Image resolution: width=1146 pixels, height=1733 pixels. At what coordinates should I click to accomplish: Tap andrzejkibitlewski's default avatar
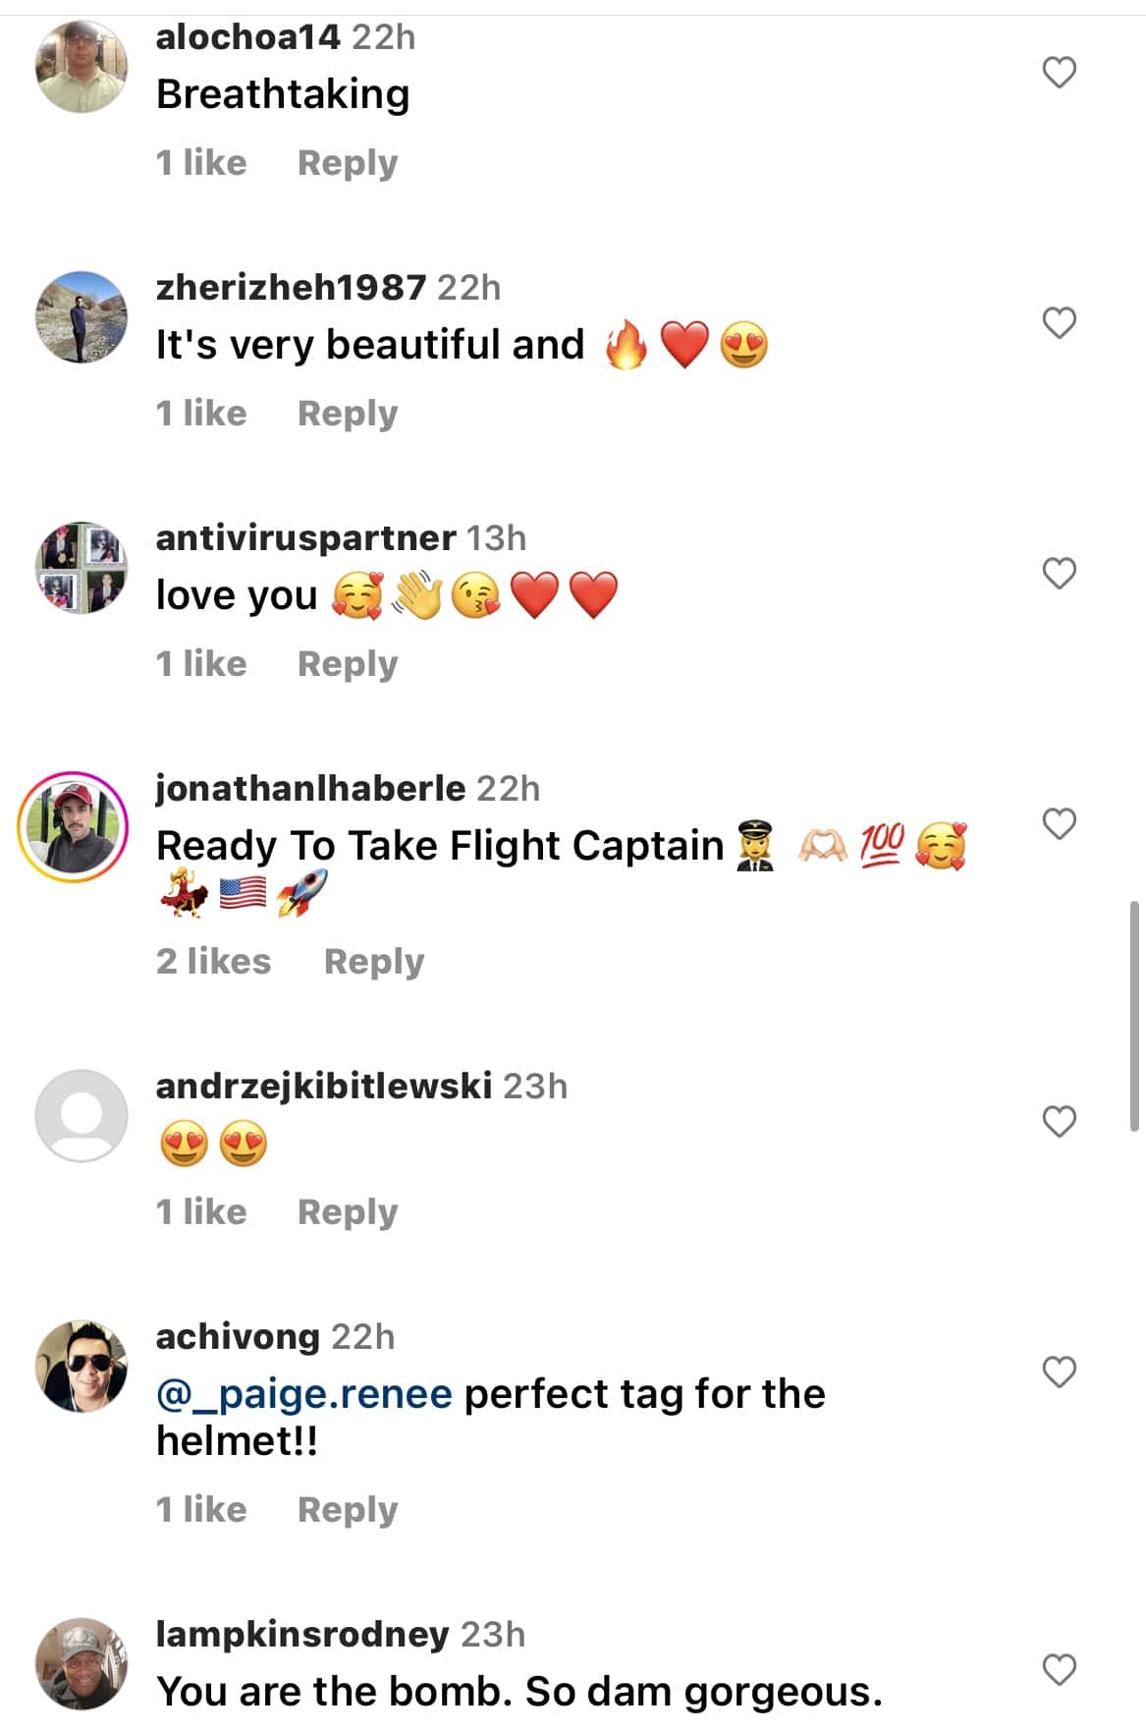pos(82,1116)
